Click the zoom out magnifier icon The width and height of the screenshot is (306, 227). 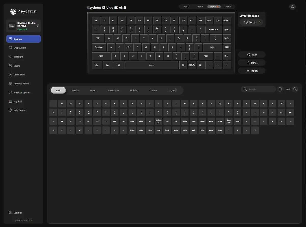tap(295, 89)
